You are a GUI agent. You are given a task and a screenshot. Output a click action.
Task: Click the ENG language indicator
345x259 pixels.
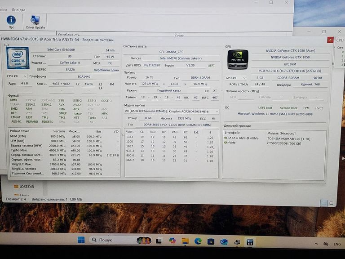tap(337, 244)
